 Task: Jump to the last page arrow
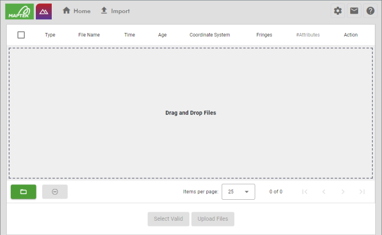362,192
